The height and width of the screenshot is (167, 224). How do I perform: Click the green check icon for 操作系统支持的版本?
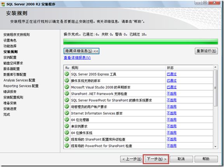[x=67, y=81]
